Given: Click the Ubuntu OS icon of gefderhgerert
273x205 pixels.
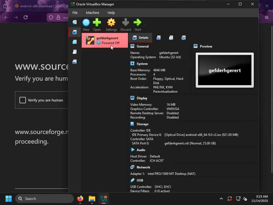Looking at the screenshot, I should tap(90, 40).
